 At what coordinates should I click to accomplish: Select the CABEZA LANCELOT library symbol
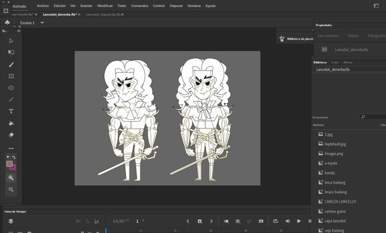click(x=341, y=201)
